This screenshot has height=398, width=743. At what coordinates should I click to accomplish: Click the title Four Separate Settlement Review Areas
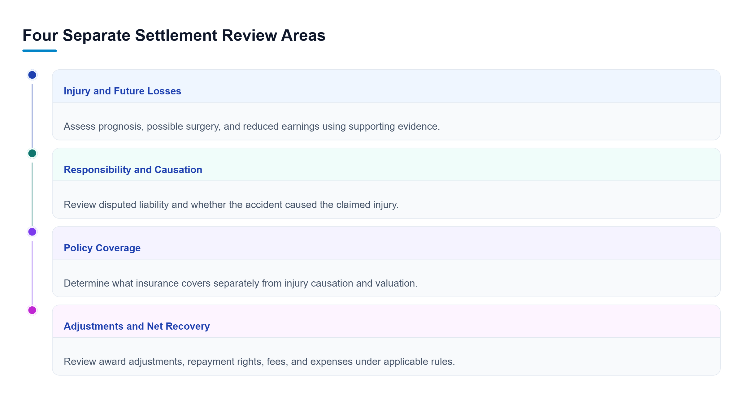tap(174, 35)
